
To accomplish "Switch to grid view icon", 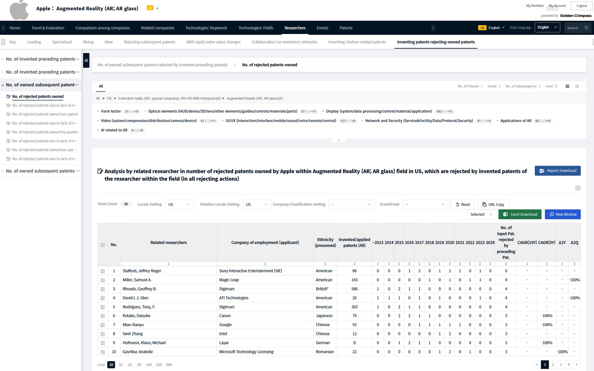I will (567, 86).
